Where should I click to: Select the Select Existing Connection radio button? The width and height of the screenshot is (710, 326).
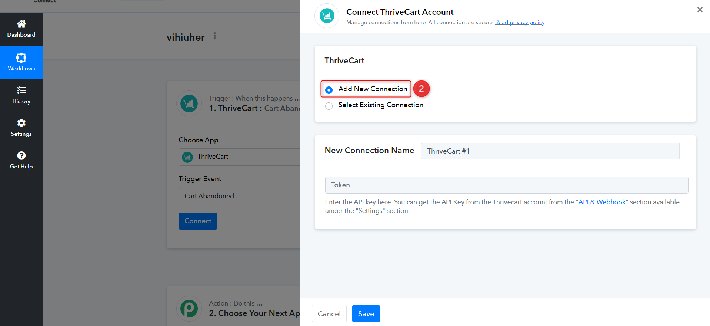click(x=329, y=106)
